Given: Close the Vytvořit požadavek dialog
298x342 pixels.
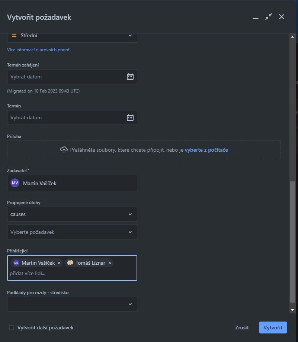Looking at the screenshot, I should tap(282, 17).
